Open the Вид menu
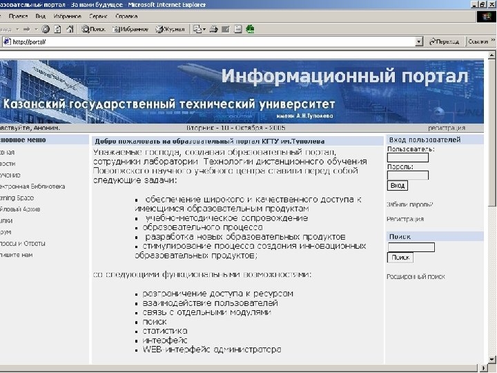The image size is (497, 373). click(x=40, y=16)
